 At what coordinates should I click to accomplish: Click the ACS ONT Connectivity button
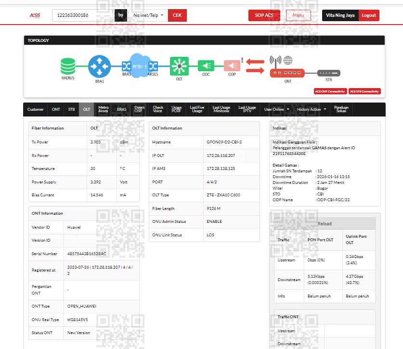click(x=330, y=91)
